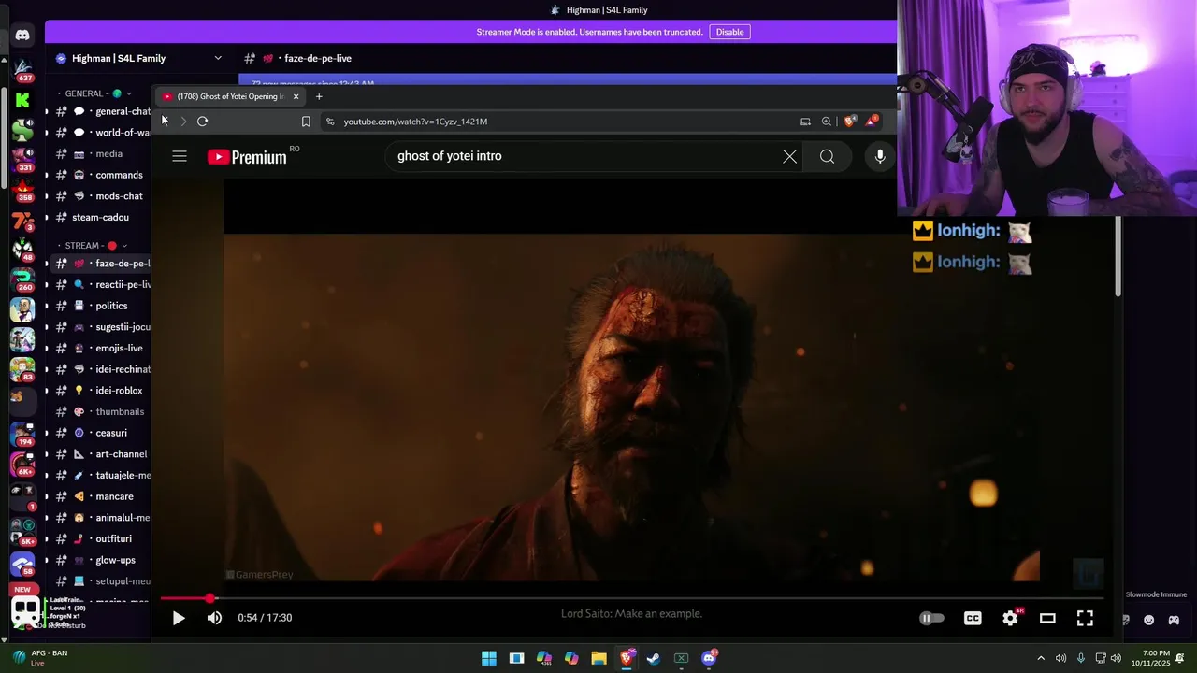Clear the YouTube search text
The image size is (1197, 673).
(789, 156)
